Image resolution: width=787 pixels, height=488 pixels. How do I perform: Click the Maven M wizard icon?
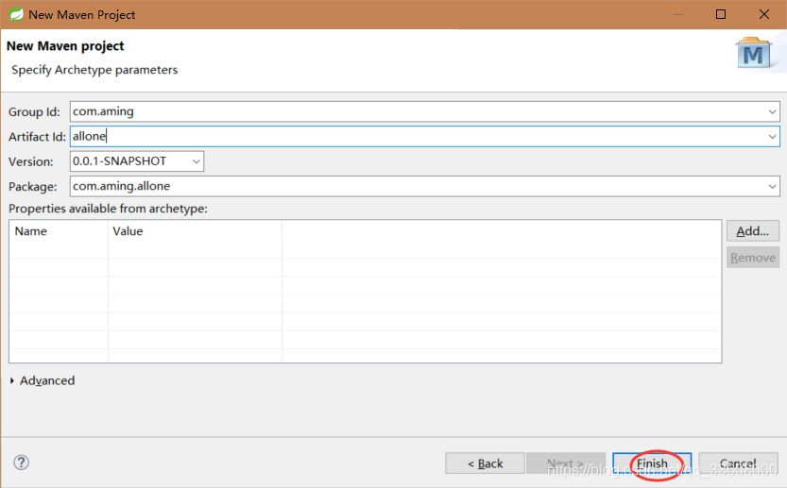tap(754, 53)
